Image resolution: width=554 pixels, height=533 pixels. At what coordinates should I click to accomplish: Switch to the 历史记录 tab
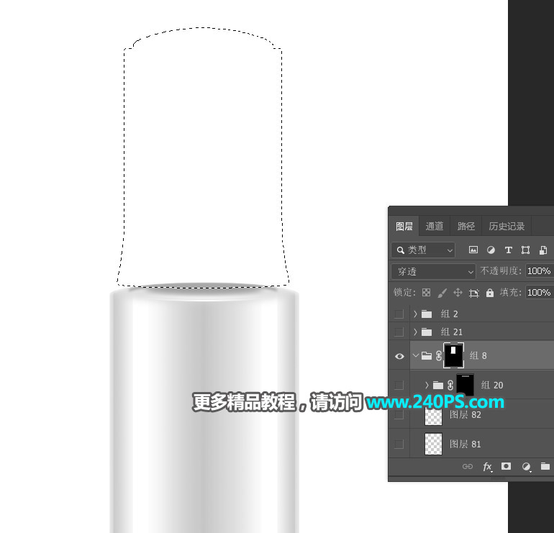(x=507, y=226)
